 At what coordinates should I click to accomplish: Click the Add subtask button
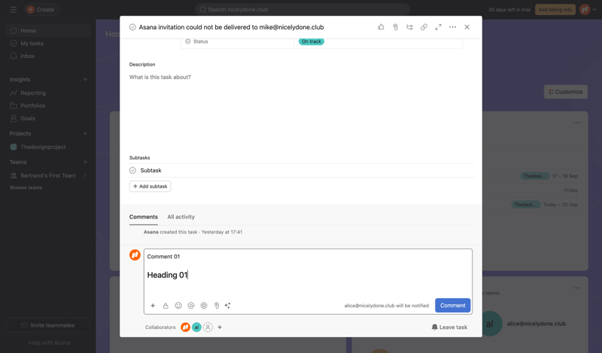tap(150, 186)
